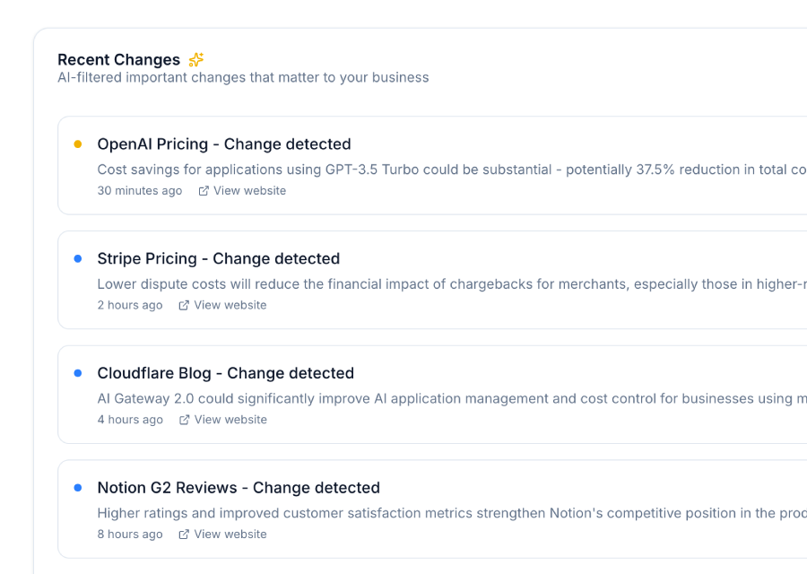Open the Cloudflare Blog change detected title
This screenshot has width=807, height=574.
click(226, 373)
